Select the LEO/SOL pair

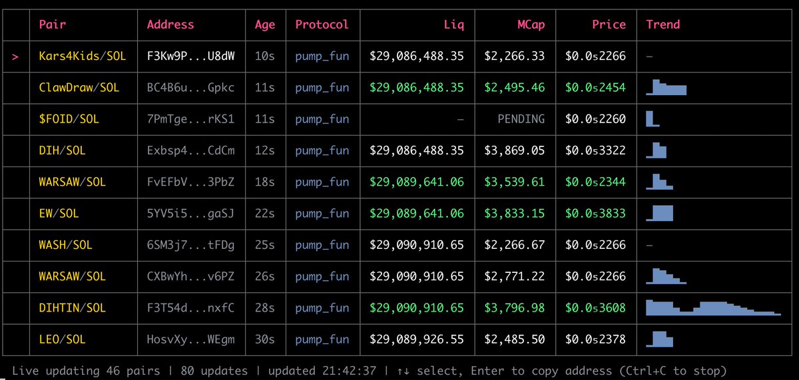[x=62, y=339]
